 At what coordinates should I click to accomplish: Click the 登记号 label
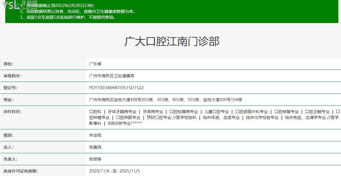11,88
